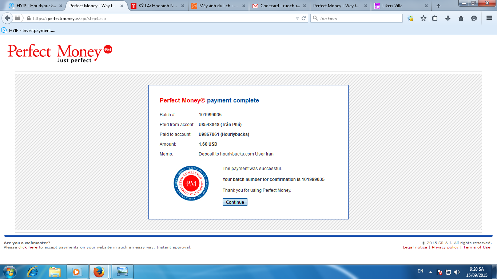Open the downloads panel arrow
This screenshot has width=497, height=279.
[448, 18]
